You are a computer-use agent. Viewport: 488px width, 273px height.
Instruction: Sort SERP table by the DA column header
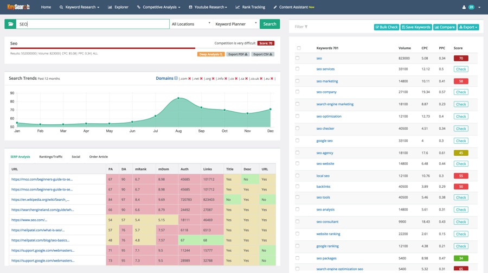[x=124, y=169]
